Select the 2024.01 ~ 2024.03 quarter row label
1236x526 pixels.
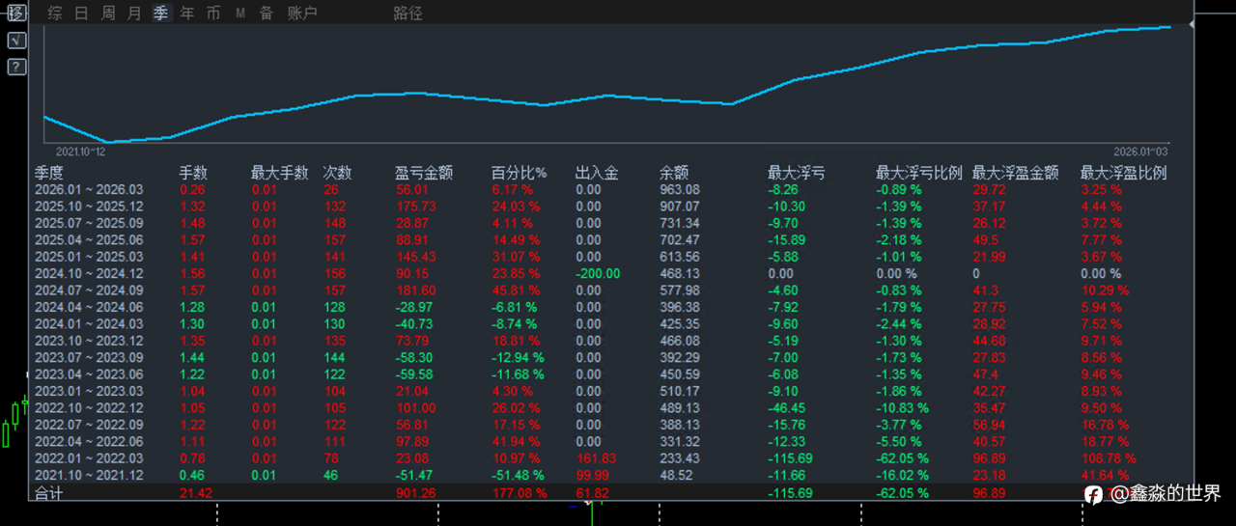89,324
